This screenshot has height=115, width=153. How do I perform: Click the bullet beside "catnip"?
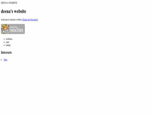[x=4, y=45]
